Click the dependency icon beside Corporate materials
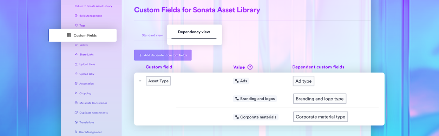Image resolution: width=439 pixels, height=136 pixels. [237, 117]
